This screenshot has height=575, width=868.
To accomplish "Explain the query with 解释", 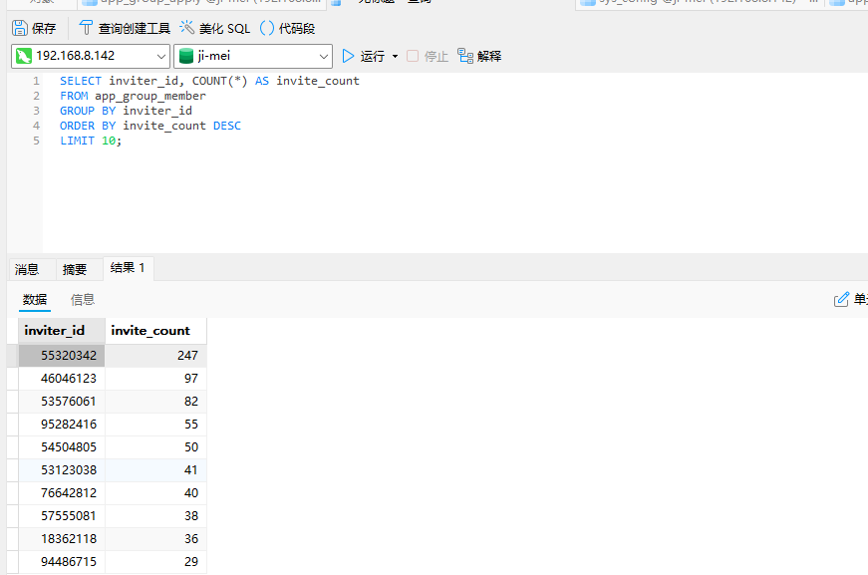I will point(479,56).
